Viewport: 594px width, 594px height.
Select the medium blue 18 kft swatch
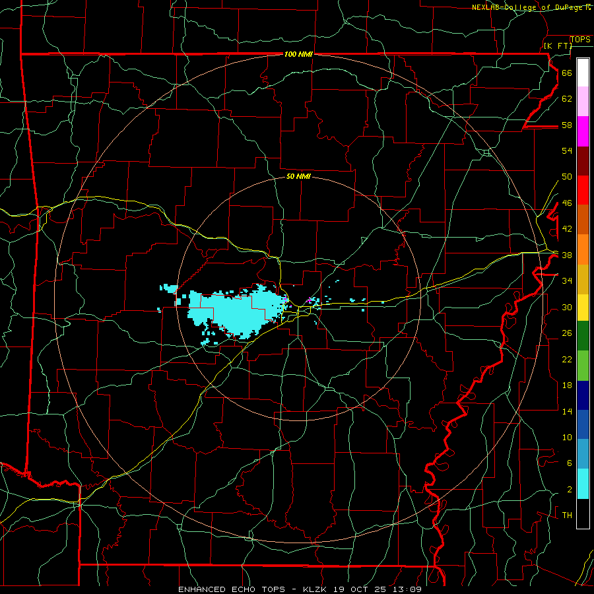[x=583, y=424]
